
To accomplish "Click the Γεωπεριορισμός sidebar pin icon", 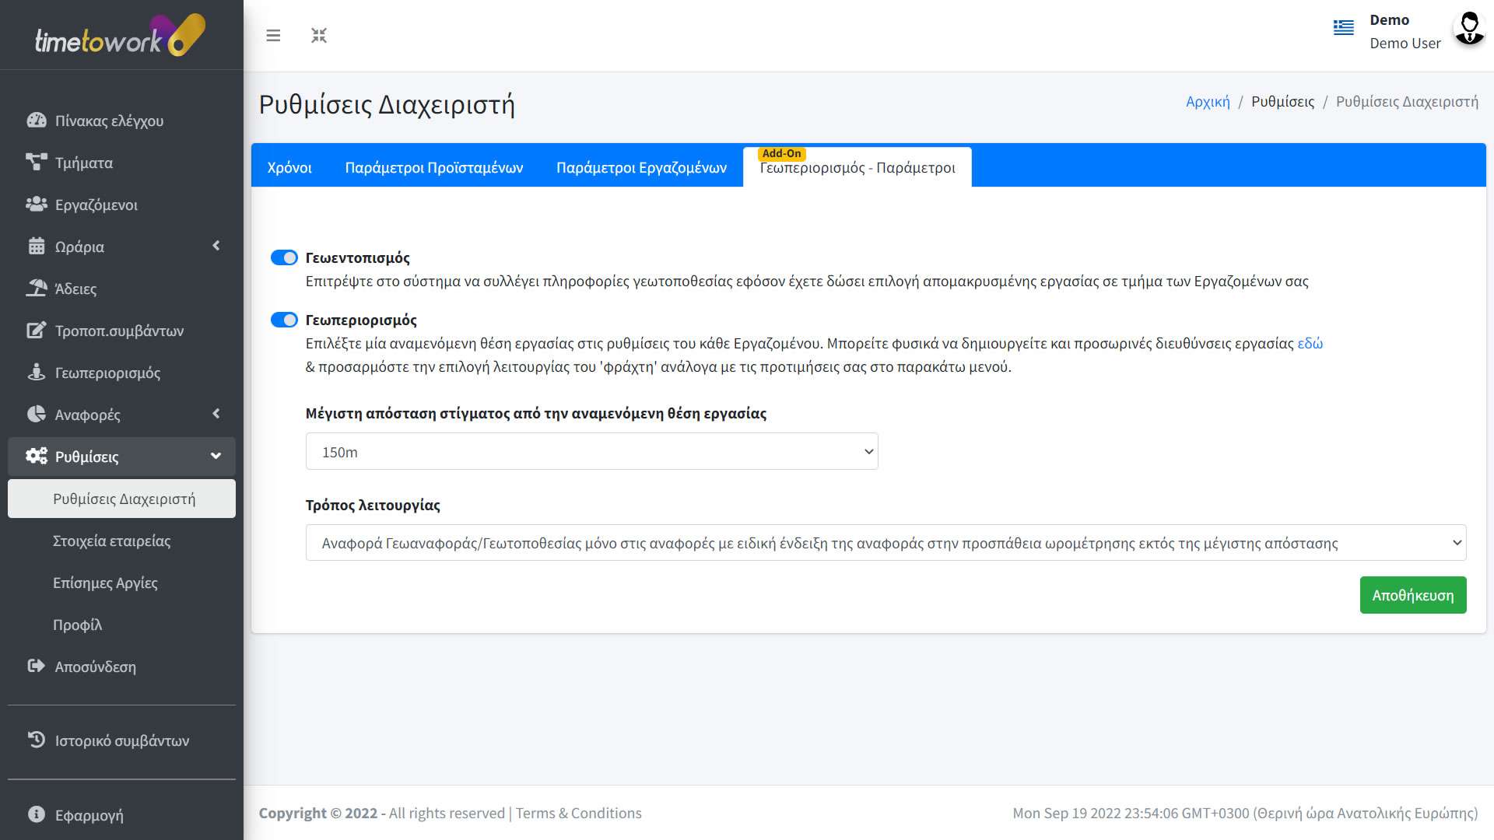I will (x=36, y=373).
